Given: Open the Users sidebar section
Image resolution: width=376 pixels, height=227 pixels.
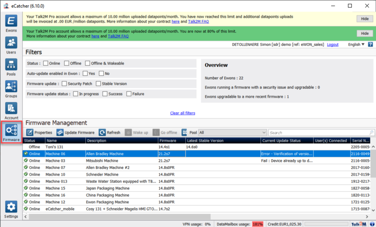Looking at the screenshot, I should [x=11, y=45].
